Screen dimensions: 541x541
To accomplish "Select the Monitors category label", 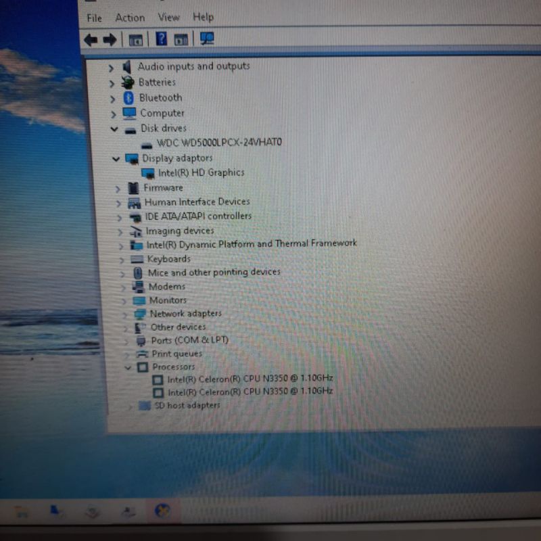I will point(168,300).
